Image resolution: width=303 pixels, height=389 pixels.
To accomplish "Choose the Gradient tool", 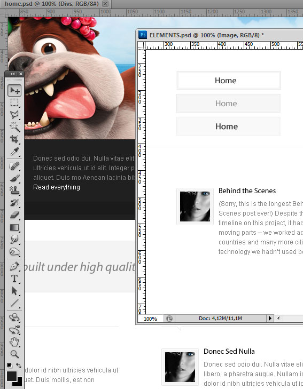I will 14,227.
